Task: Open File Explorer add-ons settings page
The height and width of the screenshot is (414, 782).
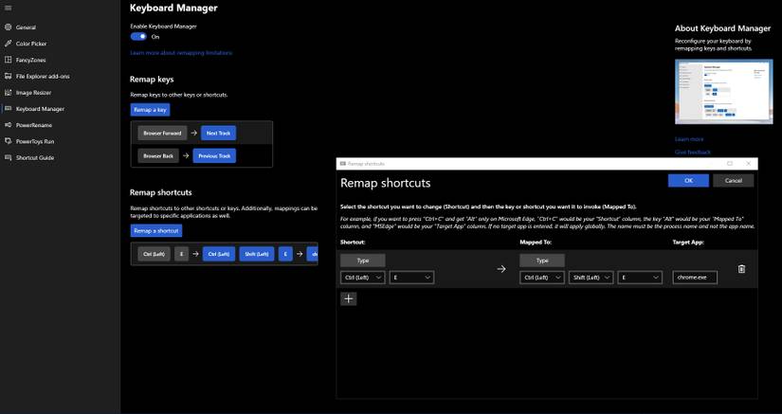Action: tap(43, 76)
